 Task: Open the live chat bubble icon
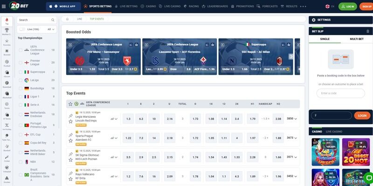coord(368,178)
